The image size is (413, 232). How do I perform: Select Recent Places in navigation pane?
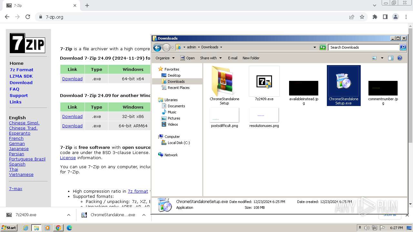[176, 88]
